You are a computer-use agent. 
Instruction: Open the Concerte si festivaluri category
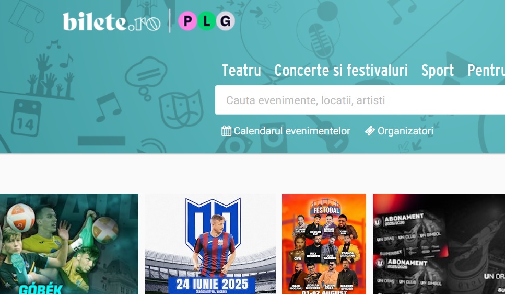341,70
